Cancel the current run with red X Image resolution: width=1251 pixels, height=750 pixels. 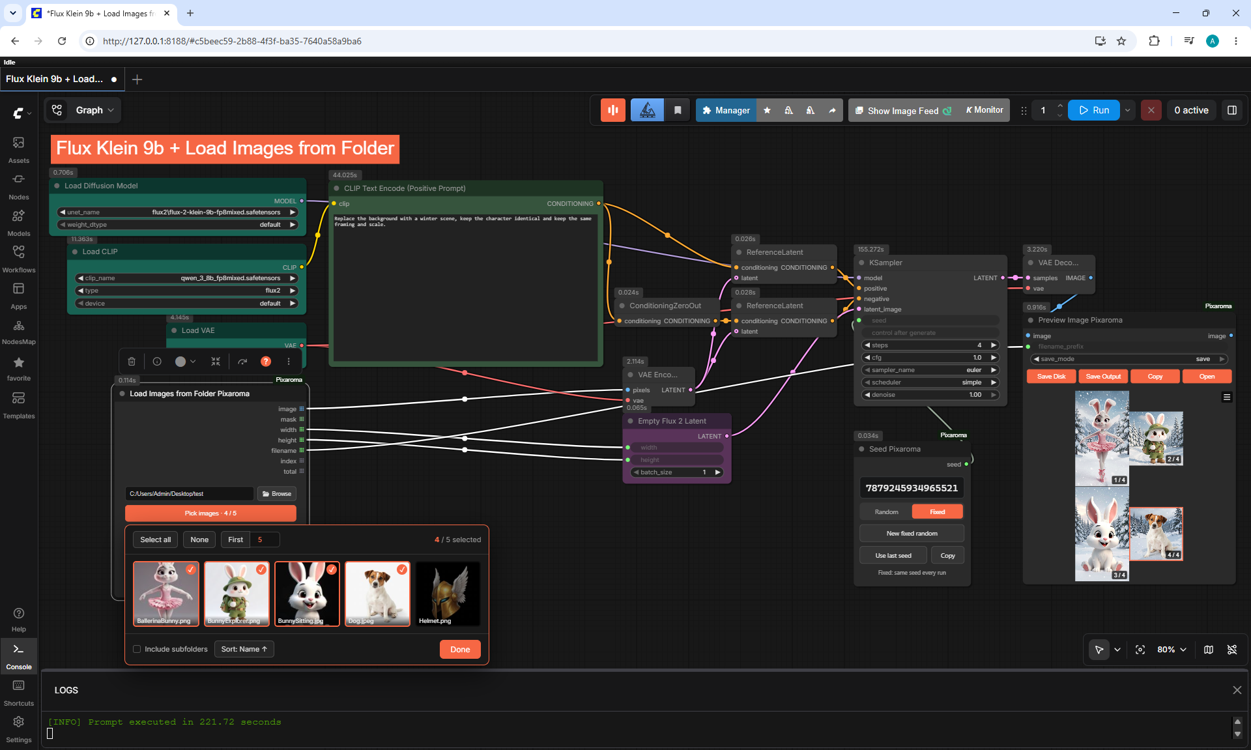1151,110
